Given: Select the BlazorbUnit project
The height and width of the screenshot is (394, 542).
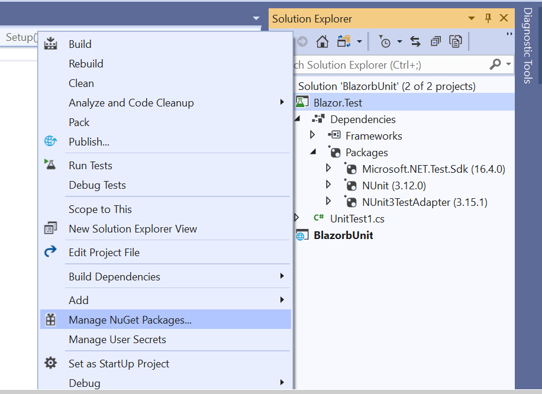Looking at the screenshot, I should (x=343, y=235).
